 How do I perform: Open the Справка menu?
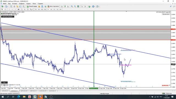[40, 4]
